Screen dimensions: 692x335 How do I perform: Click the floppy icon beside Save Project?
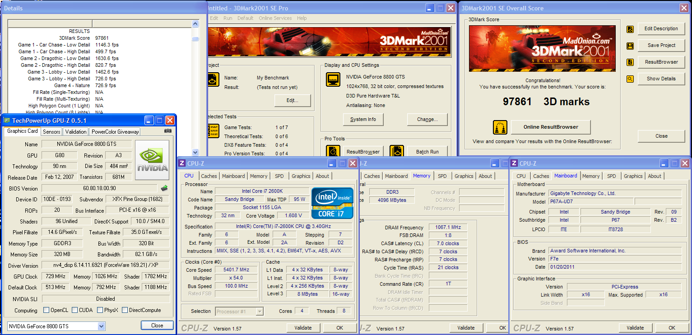630,46
